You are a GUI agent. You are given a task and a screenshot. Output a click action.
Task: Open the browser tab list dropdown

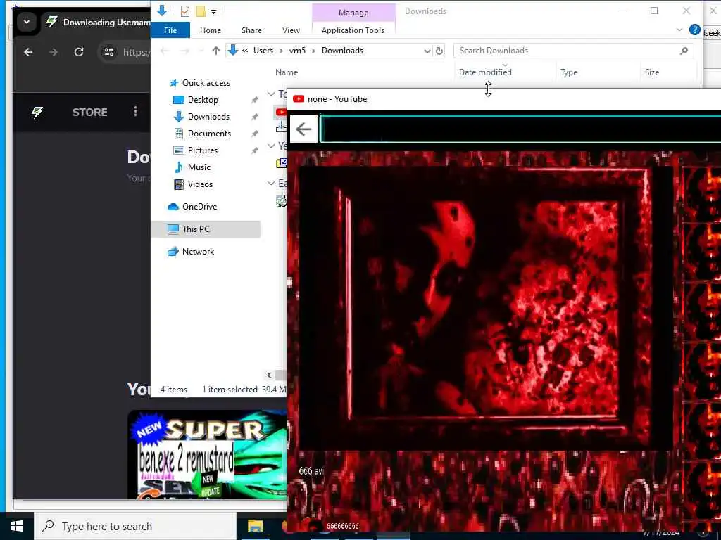click(x=27, y=22)
